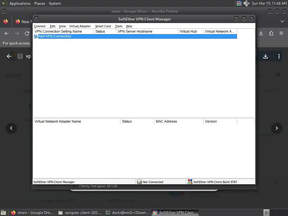
Task: Click the date and time clock
Action: tap(269, 3)
